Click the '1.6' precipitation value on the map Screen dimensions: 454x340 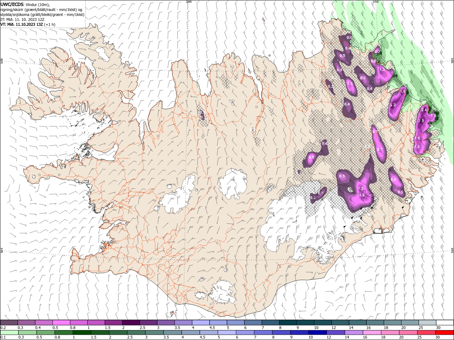417,138
